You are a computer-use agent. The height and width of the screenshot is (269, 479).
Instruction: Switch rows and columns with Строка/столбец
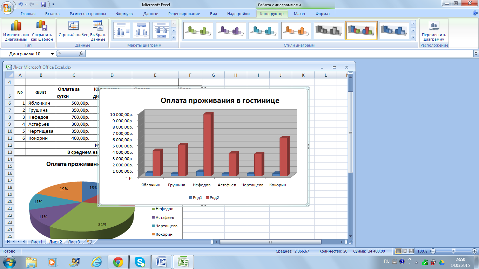point(73,29)
